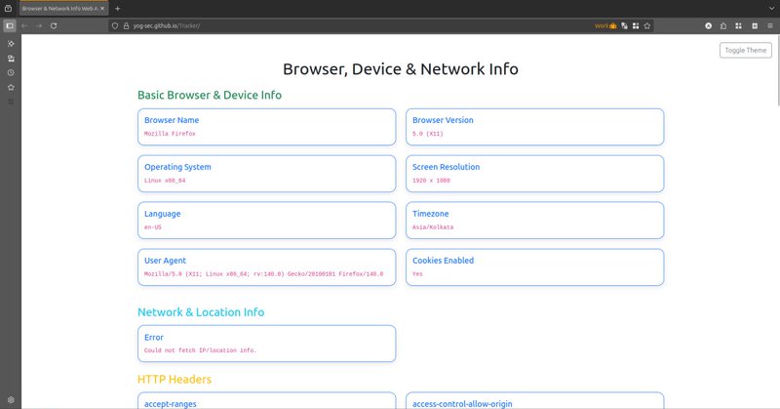
Task: Click the page vertical scrollbar thumb
Action: (777, 69)
